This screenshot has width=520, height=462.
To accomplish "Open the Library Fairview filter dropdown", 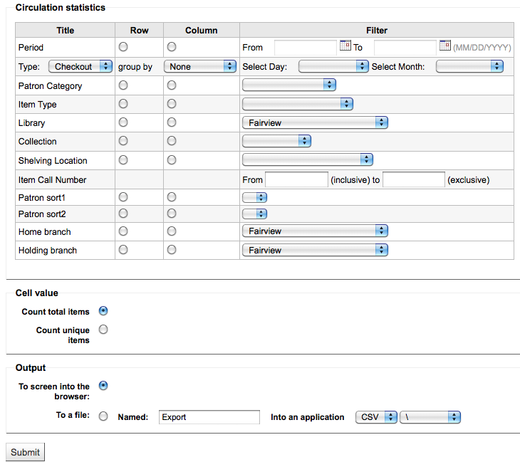I will 315,122.
